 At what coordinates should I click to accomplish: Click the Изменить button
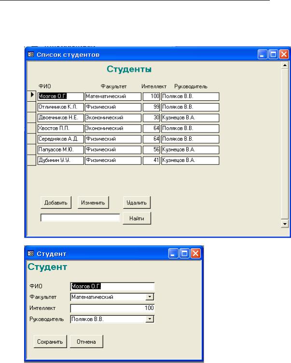(x=93, y=202)
